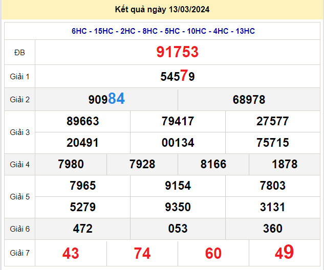The height and width of the screenshot is (270, 324).
Task: Click third prize number 27577
Action: 272,121
